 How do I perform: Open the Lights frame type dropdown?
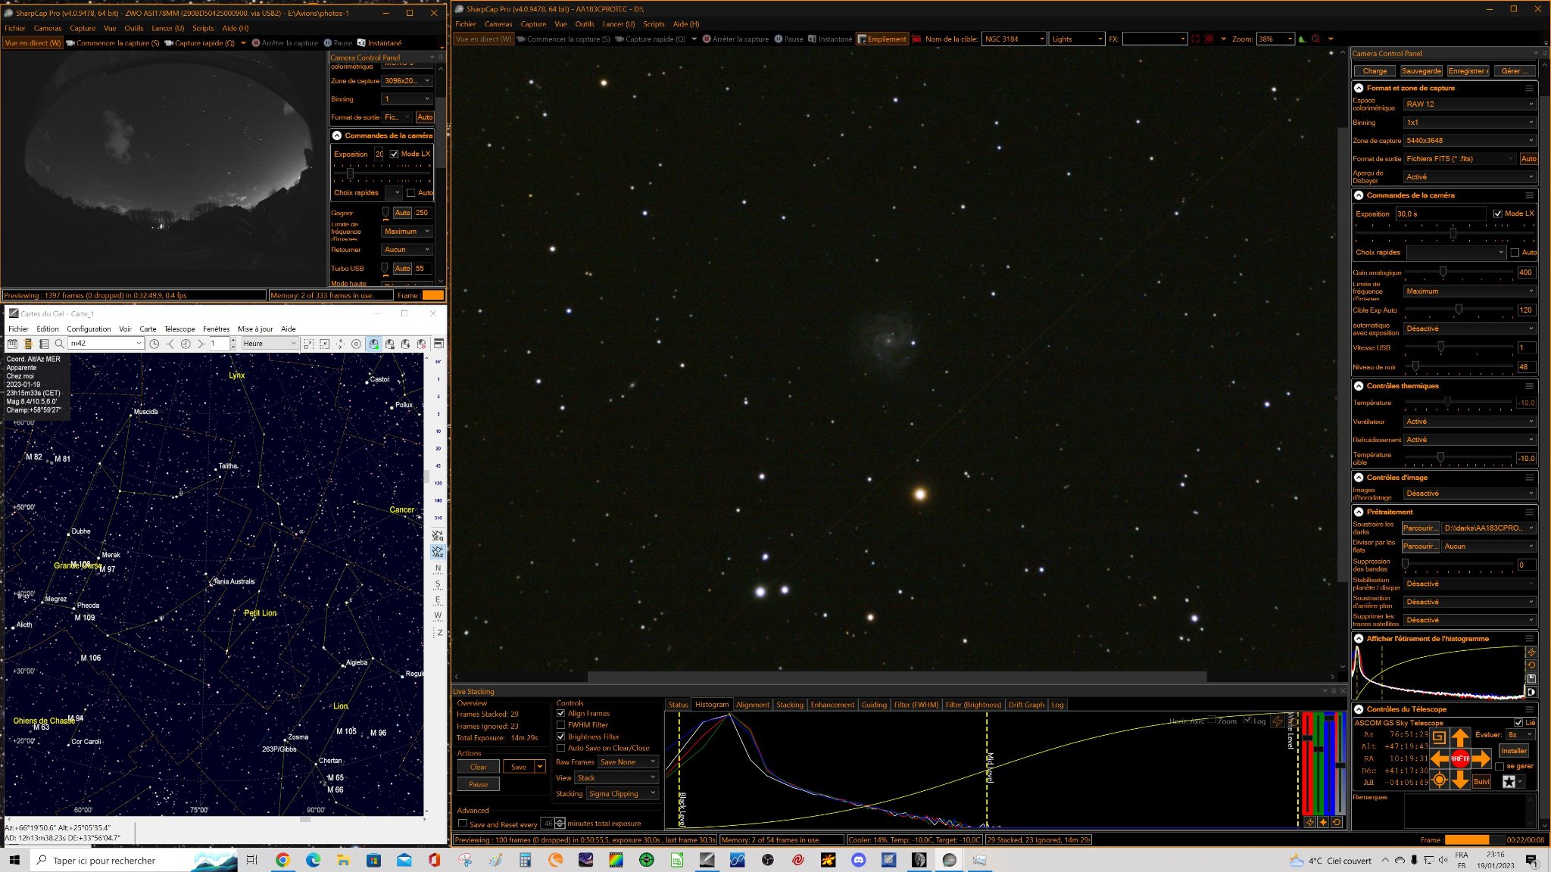click(1078, 39)
